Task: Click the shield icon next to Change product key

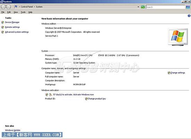Action: 86,99
